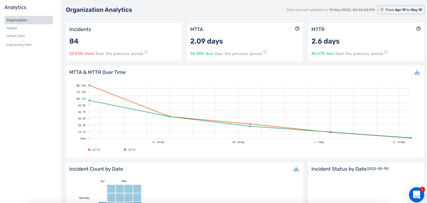Click the info icon beside MTTR 80.27% less
This screenshot has width=427, height=203.
pyautogui.click(x=386, y=52)
